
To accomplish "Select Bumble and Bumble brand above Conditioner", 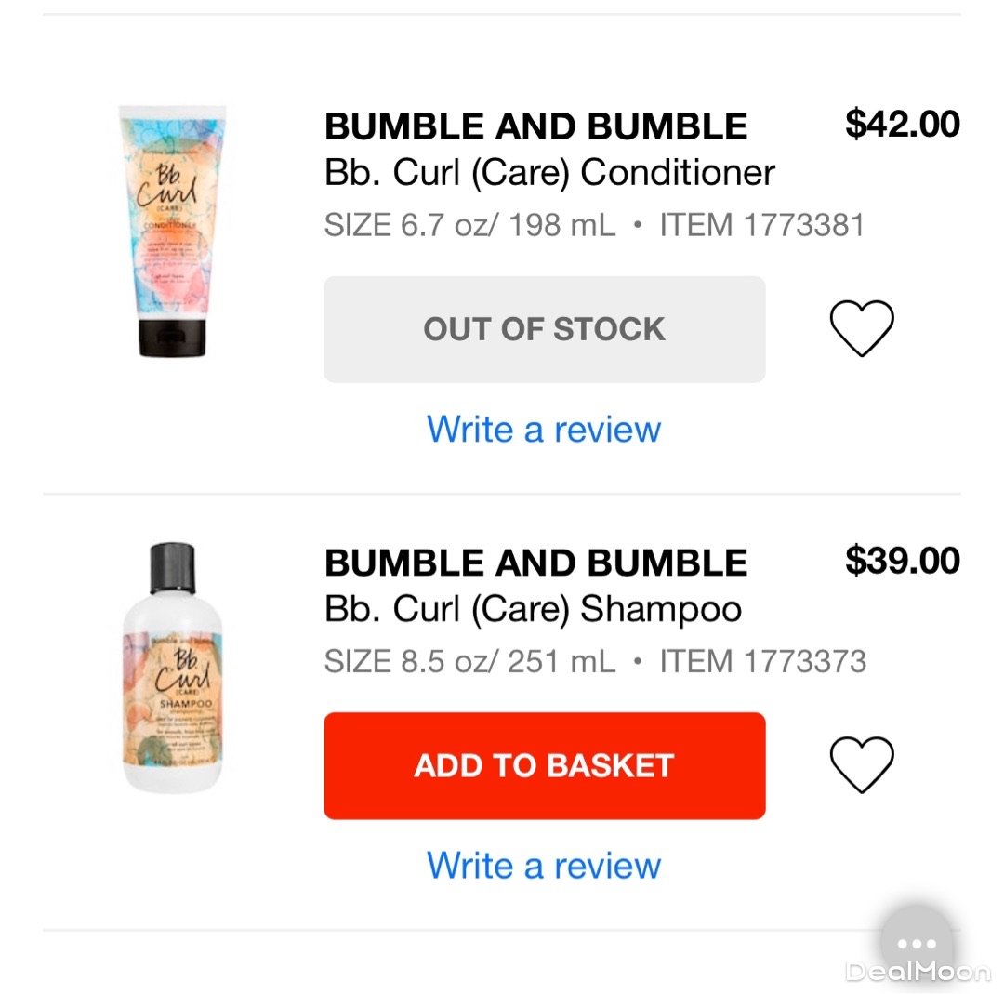I will coord(535,126).
